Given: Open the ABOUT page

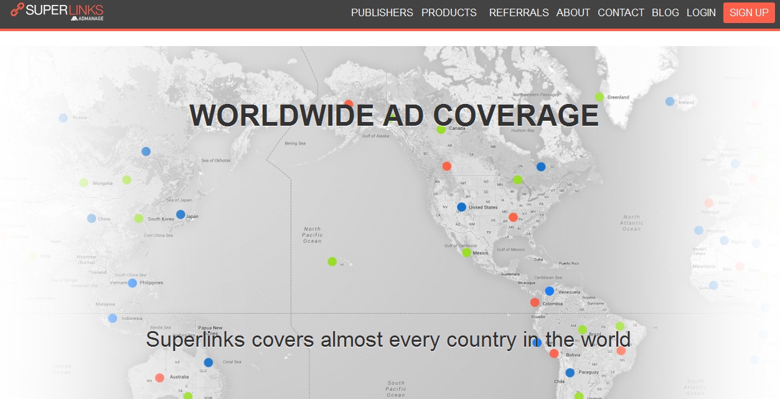Looking at the screenshot, I should 573,12.
